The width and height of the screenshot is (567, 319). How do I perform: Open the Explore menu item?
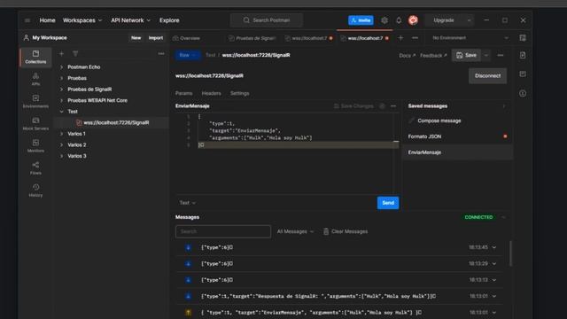(x=169, y=20)
